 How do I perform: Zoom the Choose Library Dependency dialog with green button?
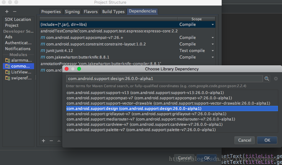point(79,69)
